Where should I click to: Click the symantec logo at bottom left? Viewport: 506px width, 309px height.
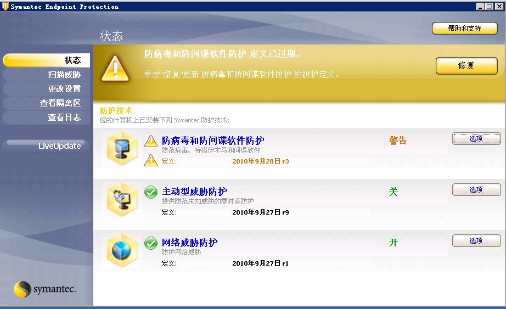tap(45, 289)
